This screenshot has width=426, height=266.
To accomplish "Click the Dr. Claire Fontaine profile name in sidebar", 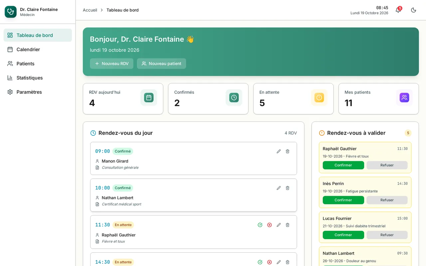I will (39, 9).
